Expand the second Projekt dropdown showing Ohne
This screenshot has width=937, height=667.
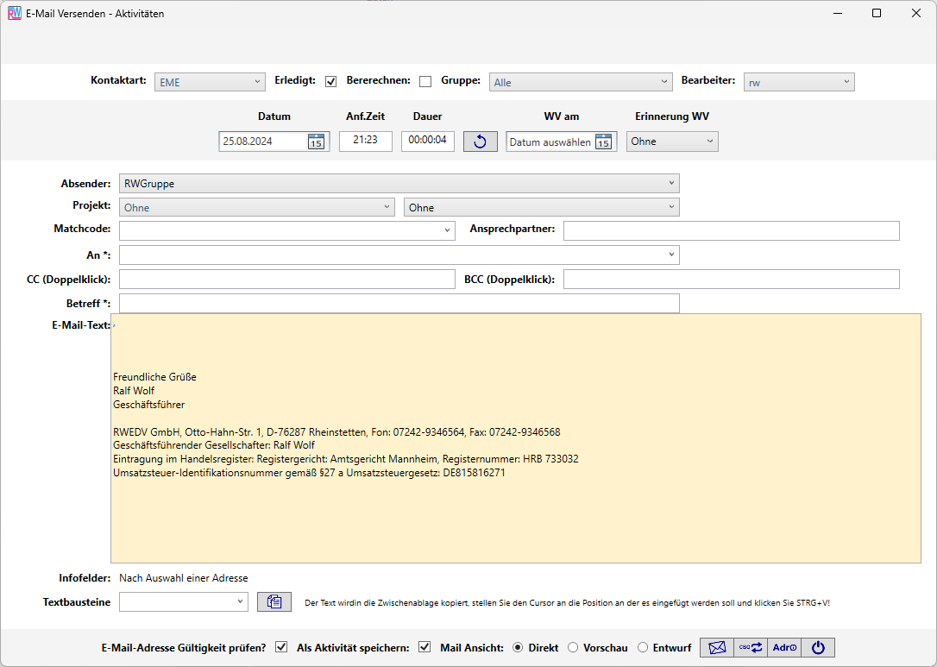[542, 207]
